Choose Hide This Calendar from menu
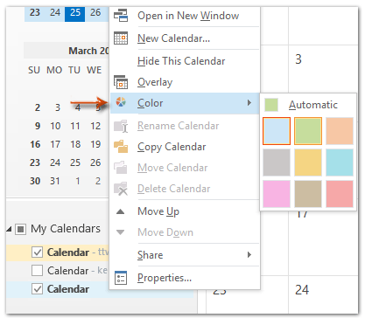 [x=181, y=61]
